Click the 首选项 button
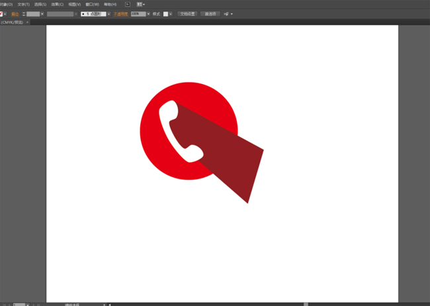Viewport: 430px width, 306px height. click(211, 13)
